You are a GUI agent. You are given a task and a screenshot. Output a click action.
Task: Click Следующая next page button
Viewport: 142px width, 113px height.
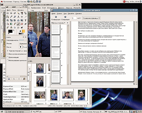(65, 18)
